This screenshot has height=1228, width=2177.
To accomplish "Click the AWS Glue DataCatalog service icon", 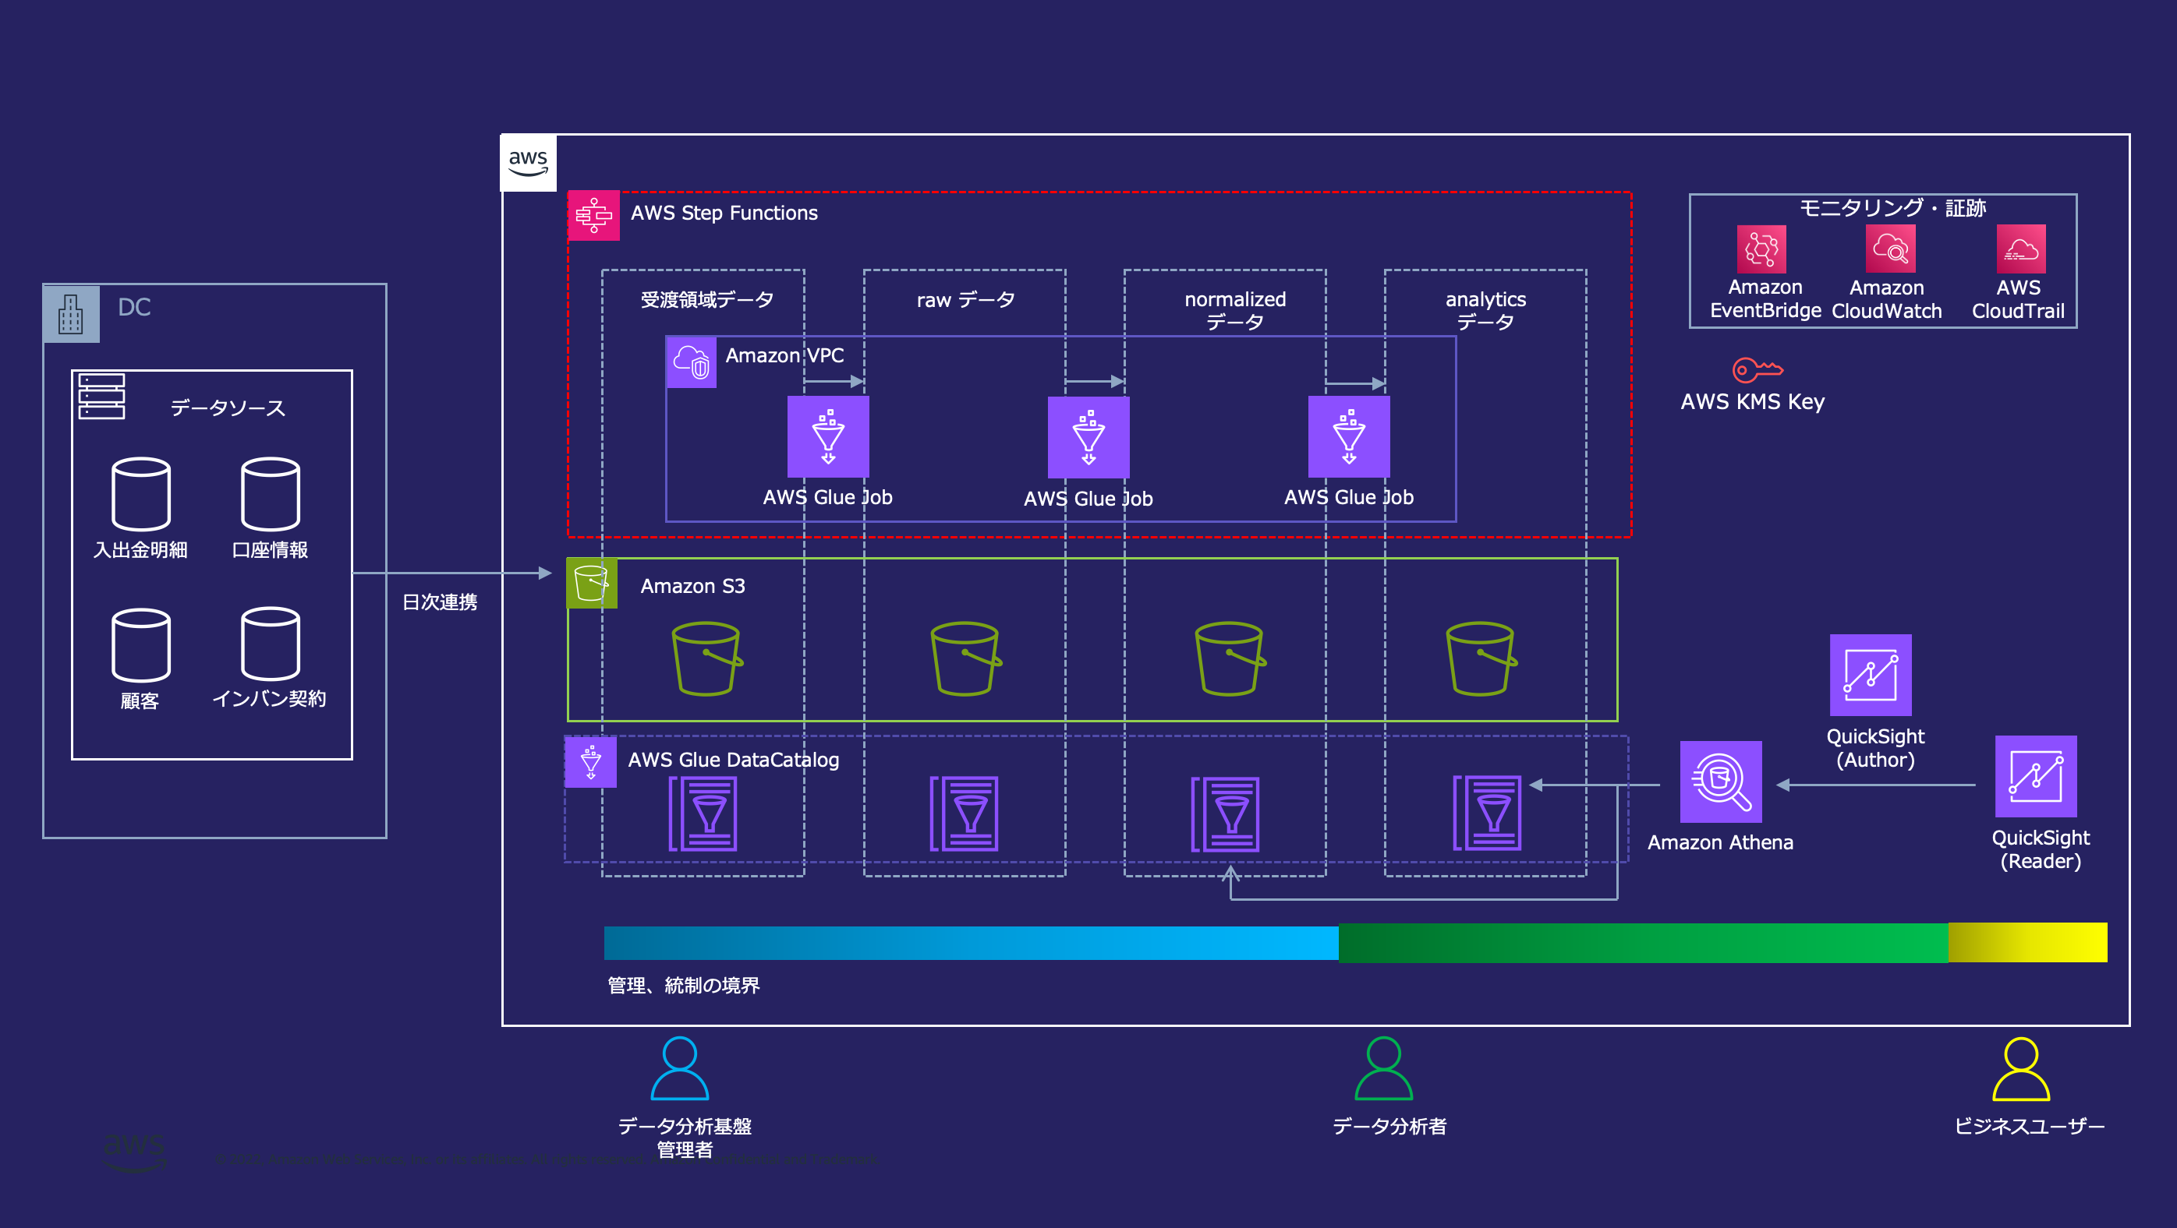I will coord(591,762).
